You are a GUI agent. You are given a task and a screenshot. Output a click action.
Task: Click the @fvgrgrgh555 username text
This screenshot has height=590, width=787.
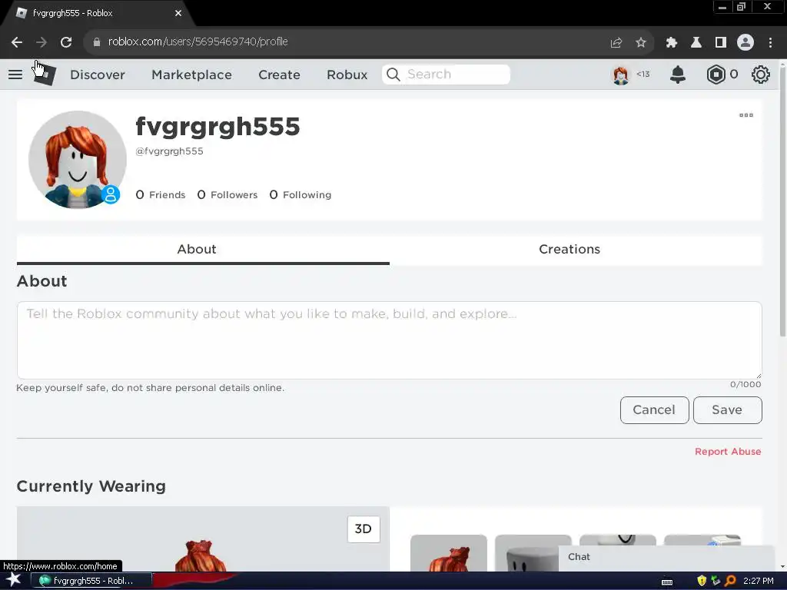tap(170, 151)
